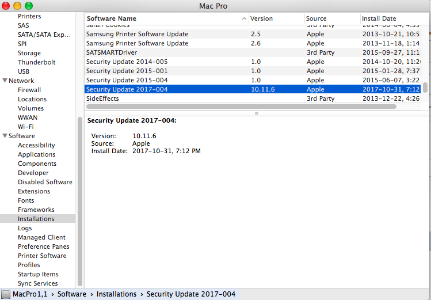The image size is (431, 300).
Task: Open Profiles under Software
Action: point(29,265)
